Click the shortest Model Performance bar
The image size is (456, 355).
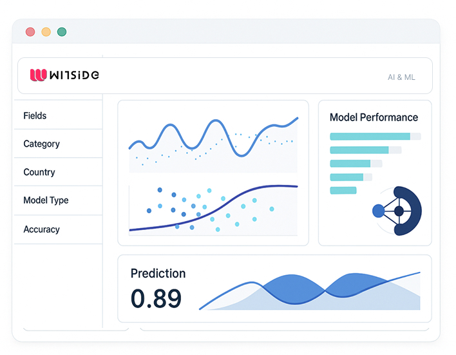(x=343, y=190)
